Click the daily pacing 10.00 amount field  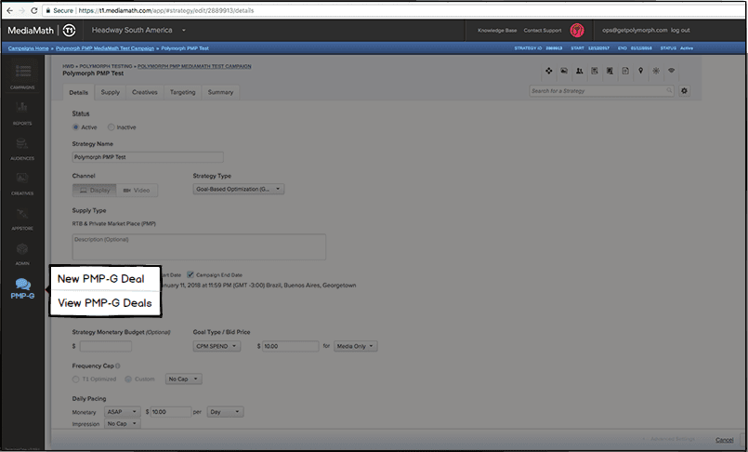click(x=171, y=411)
